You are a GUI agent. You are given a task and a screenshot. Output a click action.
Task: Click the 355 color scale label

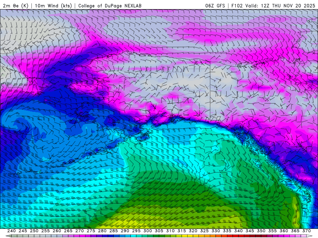(273, 231)
